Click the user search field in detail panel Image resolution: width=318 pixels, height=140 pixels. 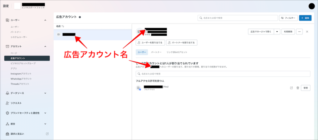[x=223, y=74]
